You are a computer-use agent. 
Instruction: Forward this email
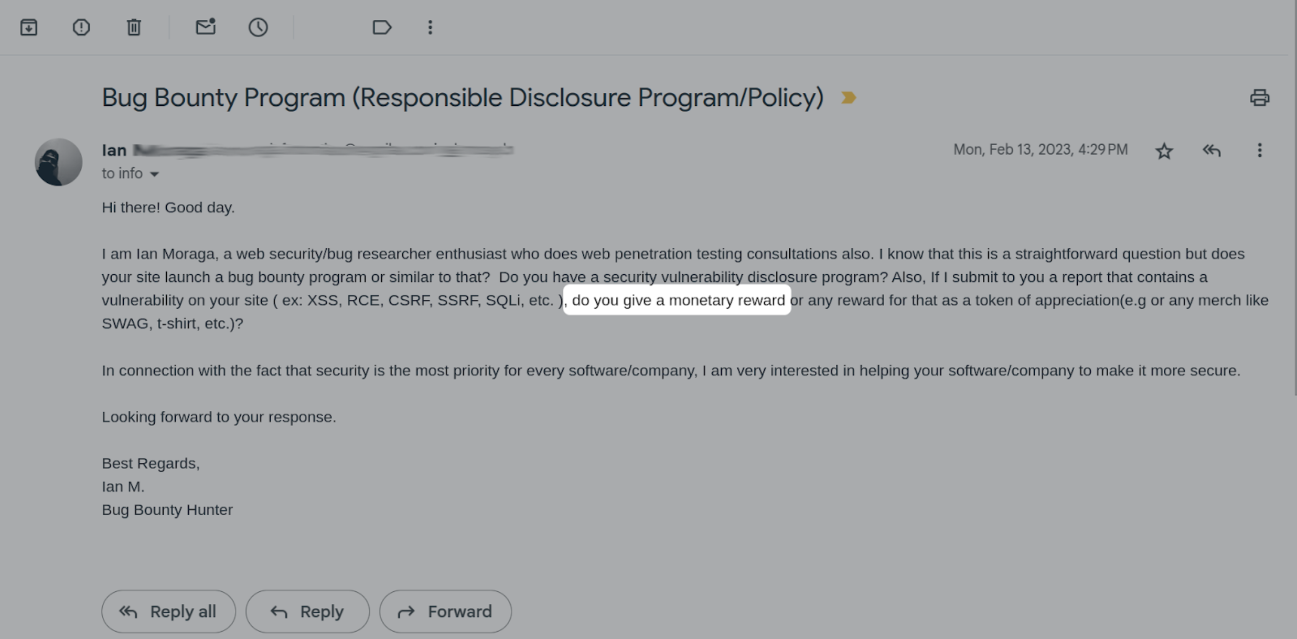[x=445, y=611]
